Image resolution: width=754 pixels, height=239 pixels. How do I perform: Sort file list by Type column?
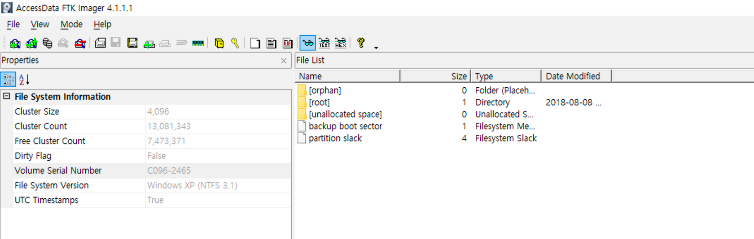[506, 76]
